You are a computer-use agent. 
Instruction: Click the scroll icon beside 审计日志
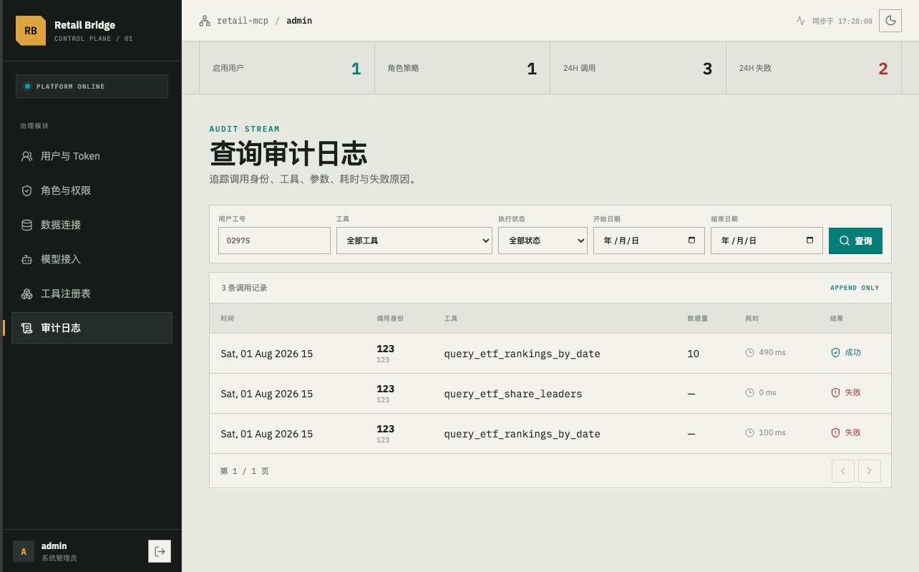27,328
